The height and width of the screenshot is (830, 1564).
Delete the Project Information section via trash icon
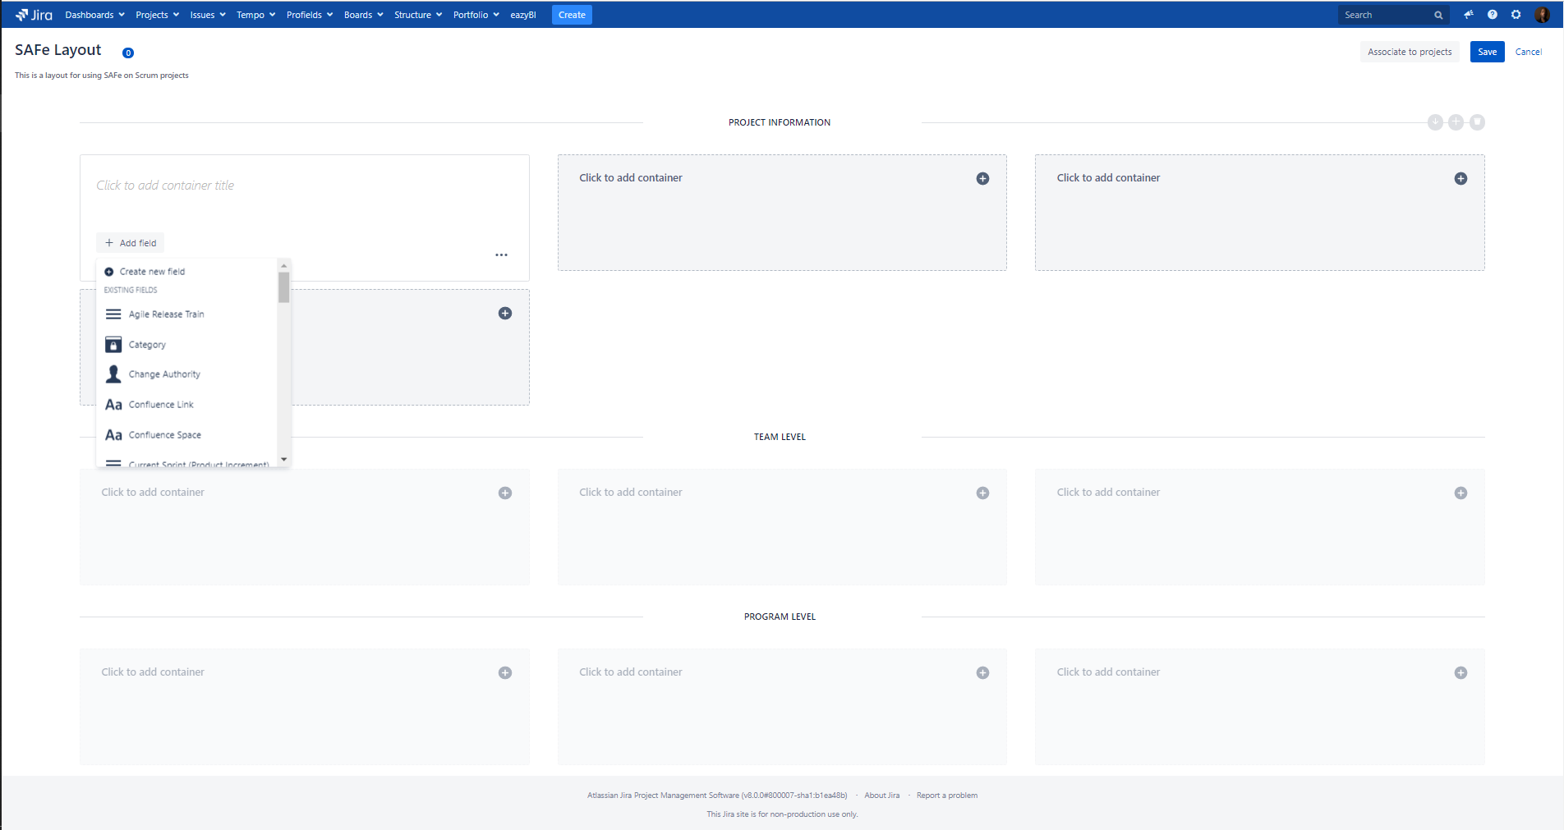pyautogui.click(x=1477, y=122)
